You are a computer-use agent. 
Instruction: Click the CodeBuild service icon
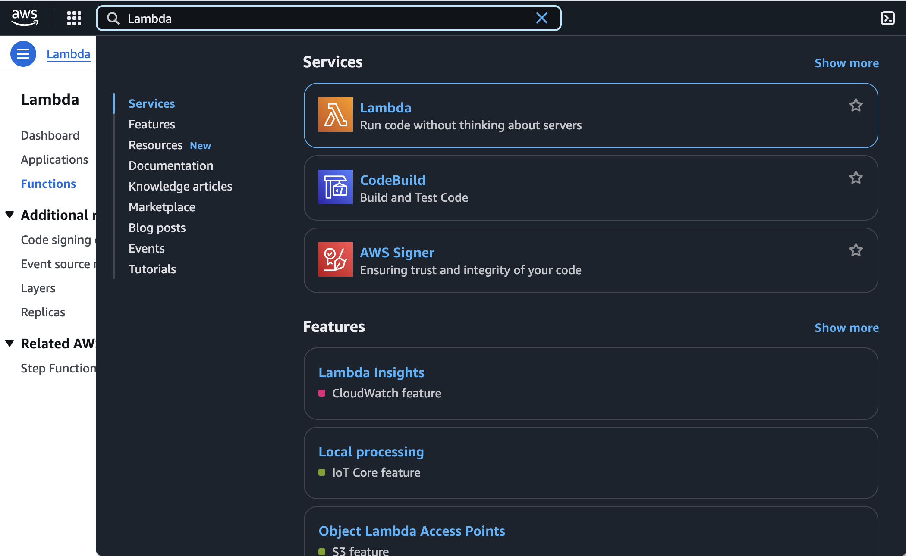(335, 187)
